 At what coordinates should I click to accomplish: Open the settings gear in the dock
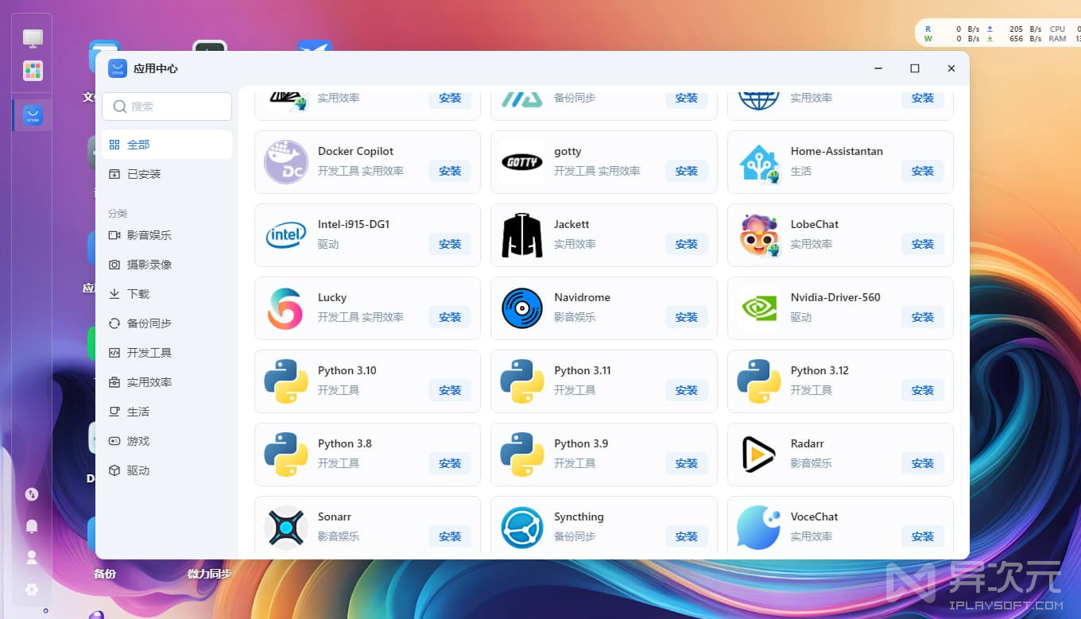32,590
